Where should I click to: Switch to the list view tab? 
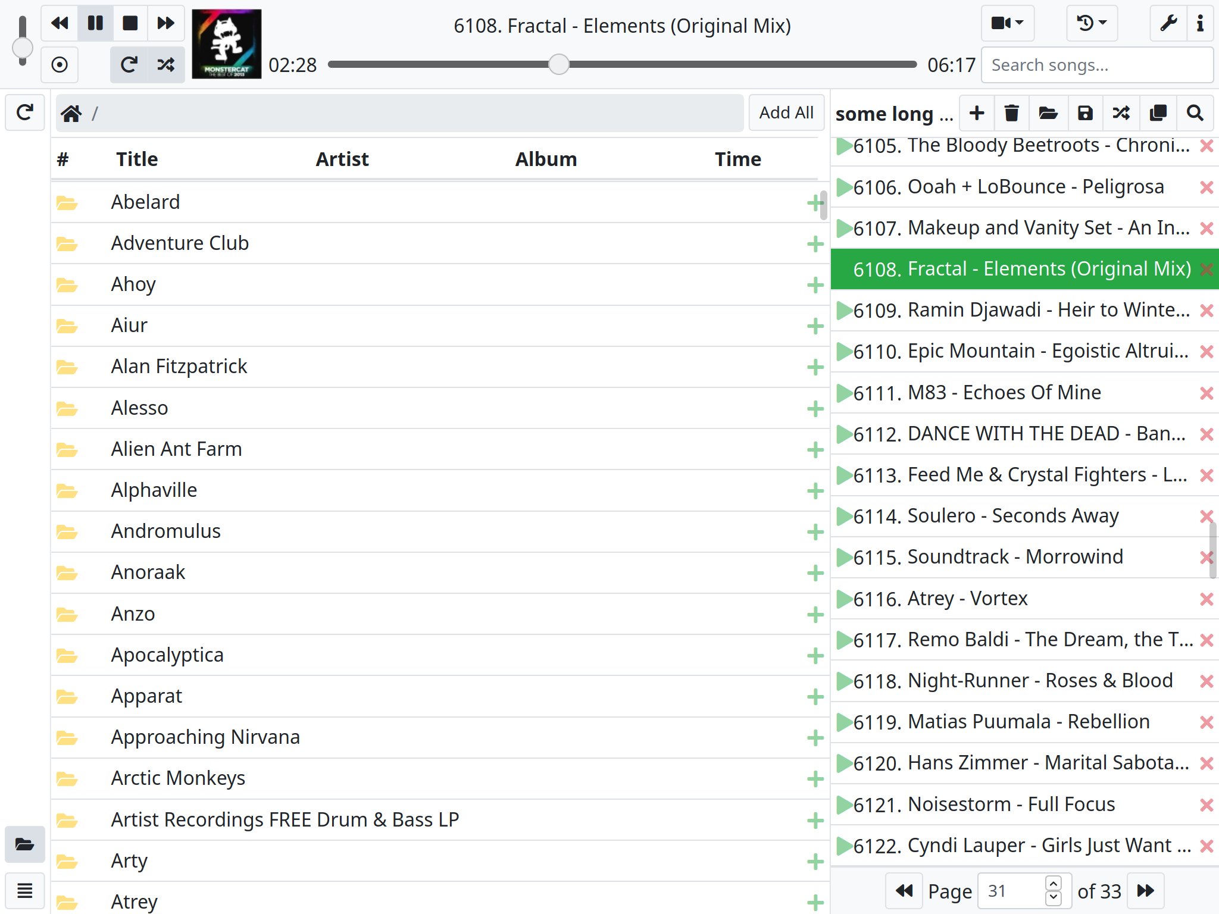pyautogui.click(x=25, y=891)
